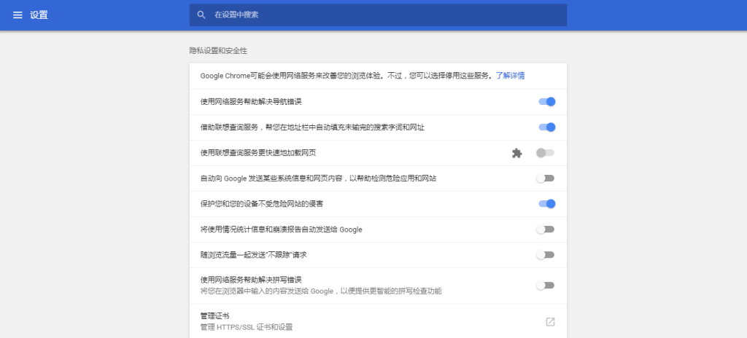Toggle 使用网络服务帮助解决导航错误 switch
Image resolution: width=747 pixels, height=338 pixels.
[547, 101]
